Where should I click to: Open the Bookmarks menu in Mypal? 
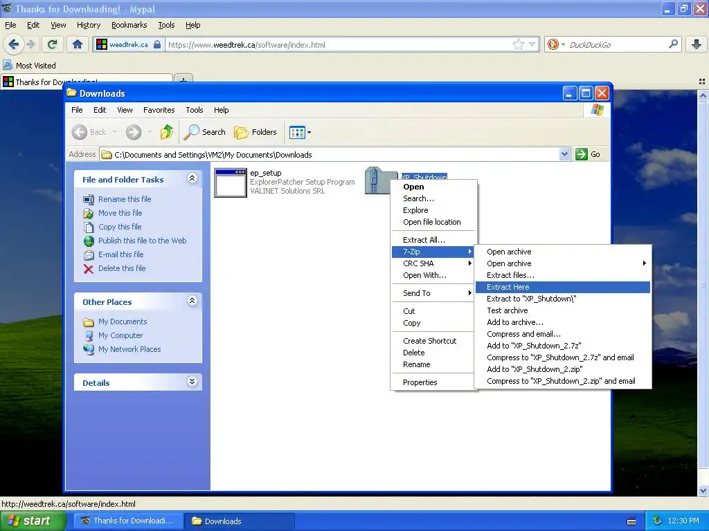pos(129,25)
